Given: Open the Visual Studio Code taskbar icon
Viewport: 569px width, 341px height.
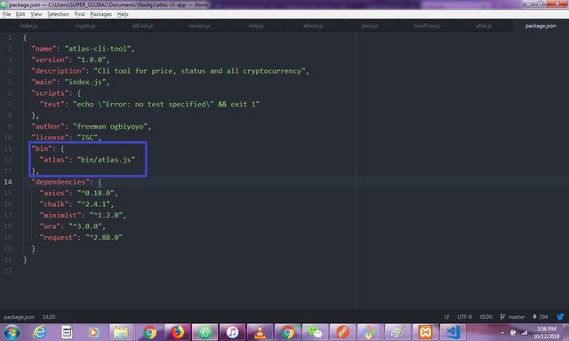Looking at the screenshot, I should tap(453, 332).
